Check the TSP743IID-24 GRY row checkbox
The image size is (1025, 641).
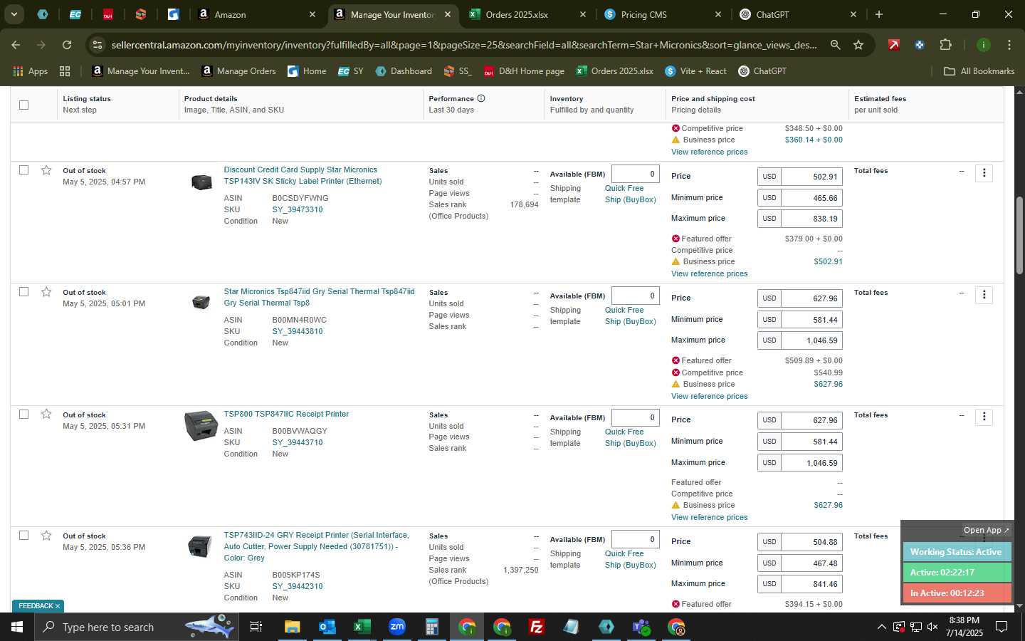[x=23, y=535]
